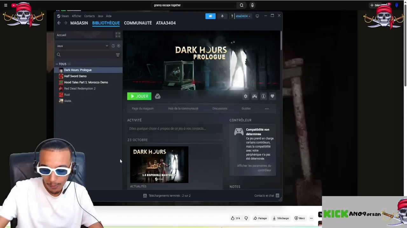This screenshot has width=407, height=228.
Task: Switch to Big Picture mode icon
Action: point(257,16)
